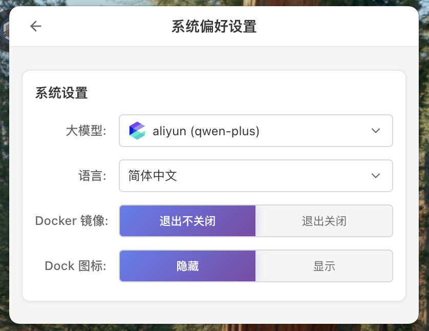Enable 退出不关闭 for Docker 镜像

pos(187,221)
